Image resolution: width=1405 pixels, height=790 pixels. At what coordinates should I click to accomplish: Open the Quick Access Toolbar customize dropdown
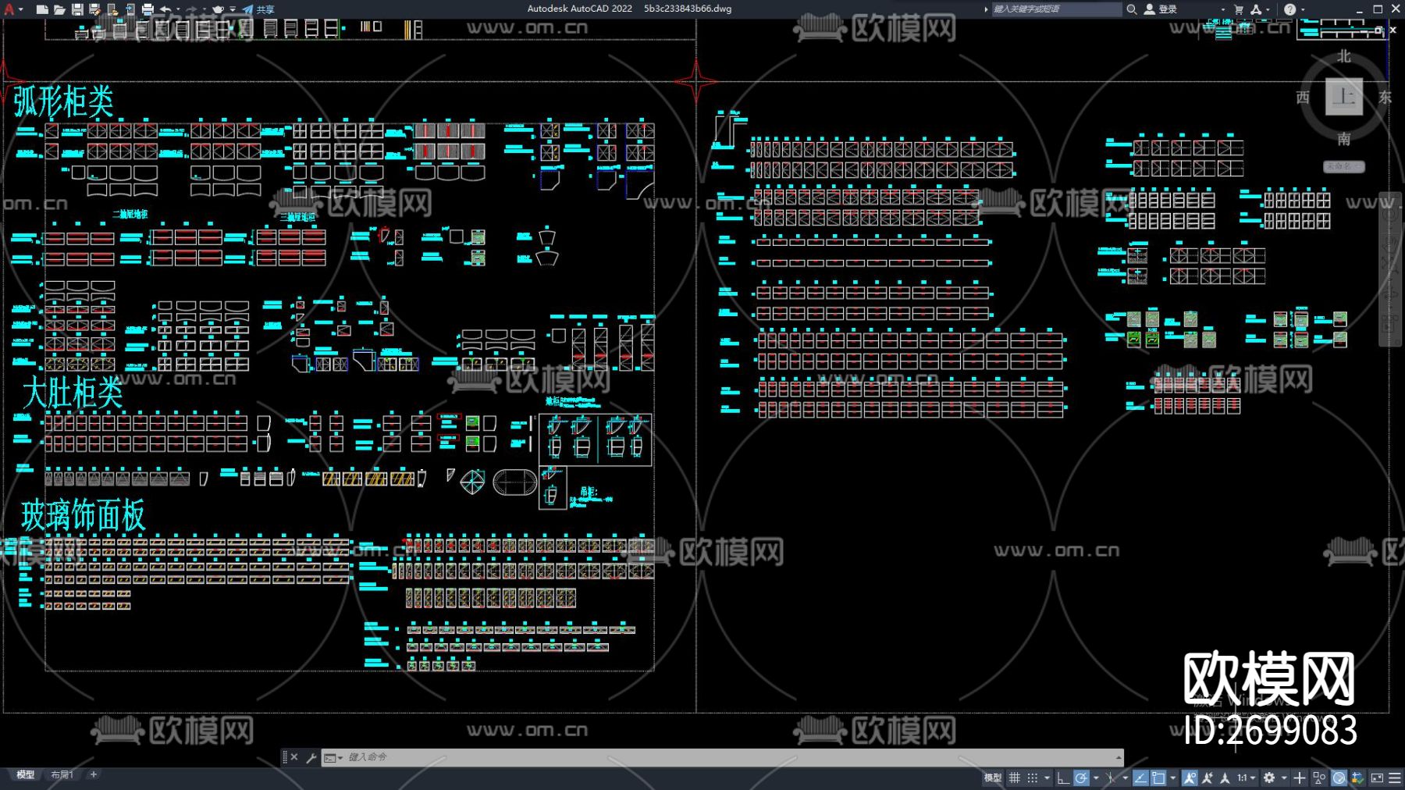[x=233, y=9]
